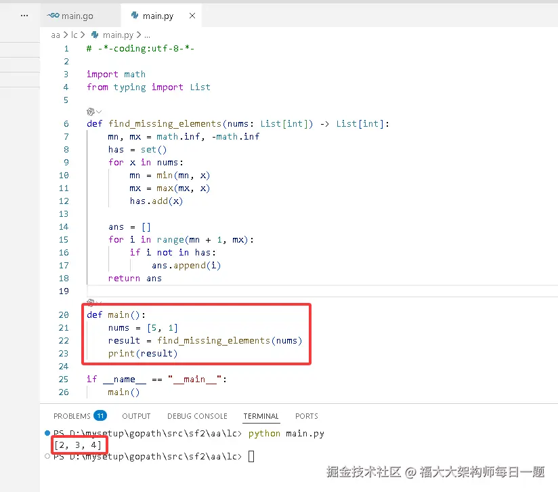Click the decoration circle on the last prompt line
The image size is (558, 492).
click(x=47, y=455)
